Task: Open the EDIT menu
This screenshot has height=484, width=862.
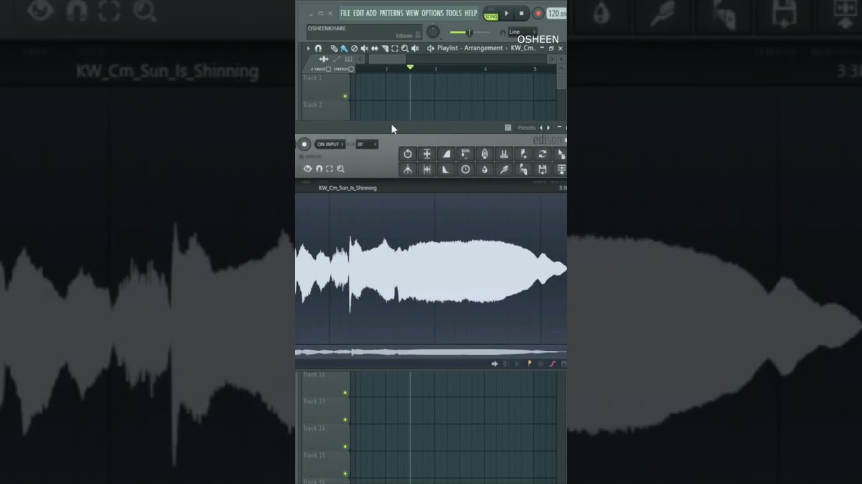Action: [x=358, y=13]
